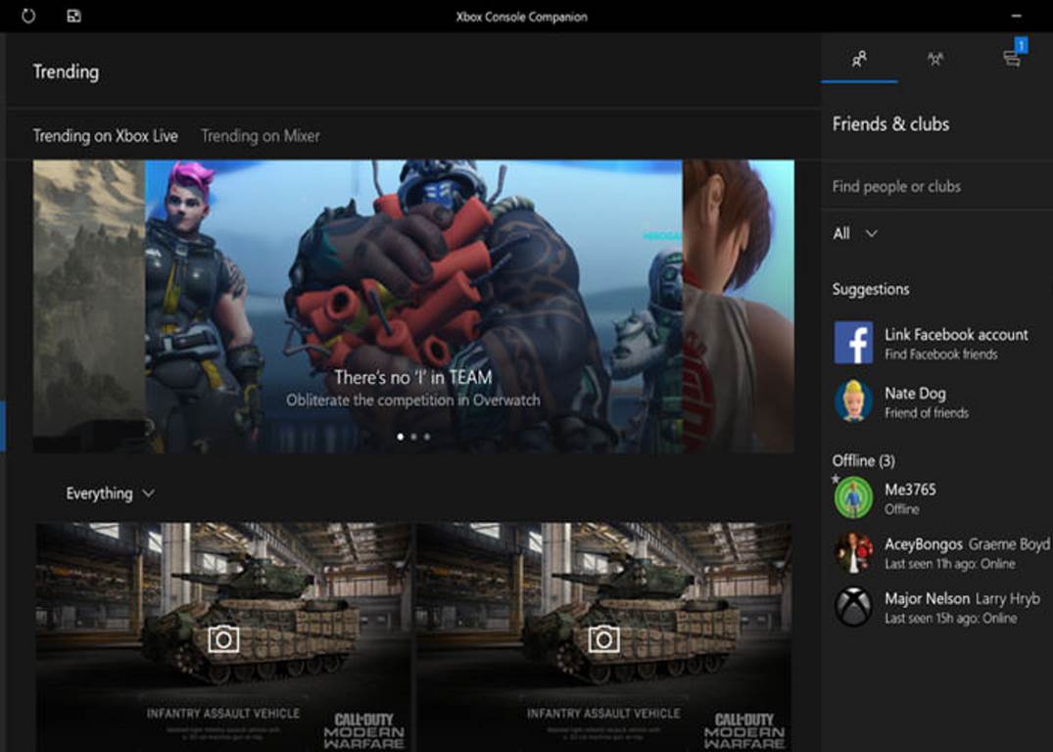
Task: Open the Parties tab icon
Action: pyautogui.click(x=935, y=59)
